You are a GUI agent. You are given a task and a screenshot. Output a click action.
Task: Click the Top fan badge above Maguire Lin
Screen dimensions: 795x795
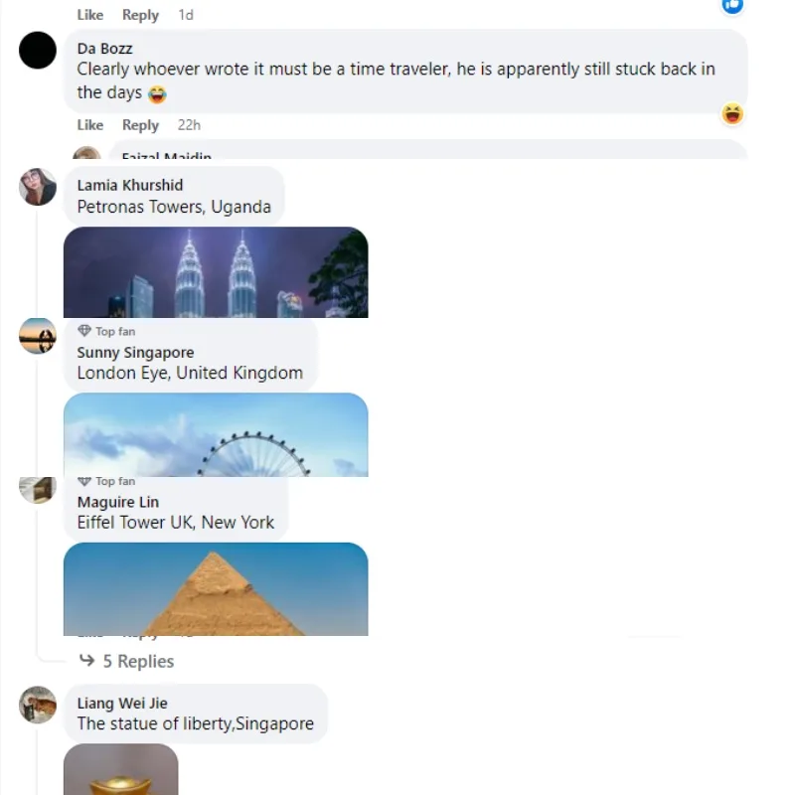click(106, 481)
